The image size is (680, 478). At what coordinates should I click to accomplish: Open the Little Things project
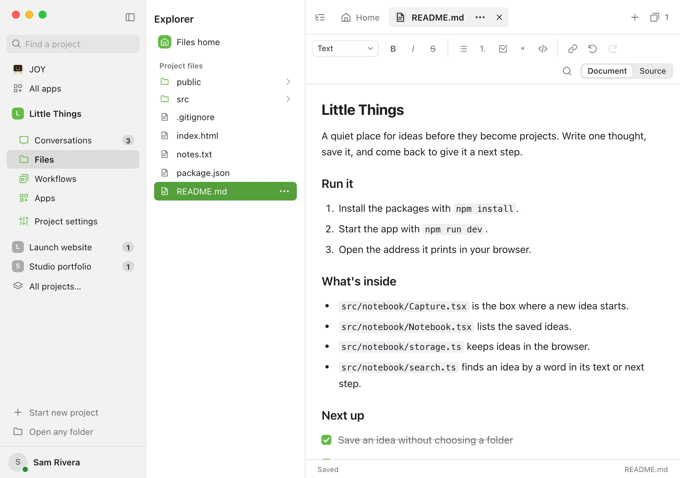tap(73, 114)
